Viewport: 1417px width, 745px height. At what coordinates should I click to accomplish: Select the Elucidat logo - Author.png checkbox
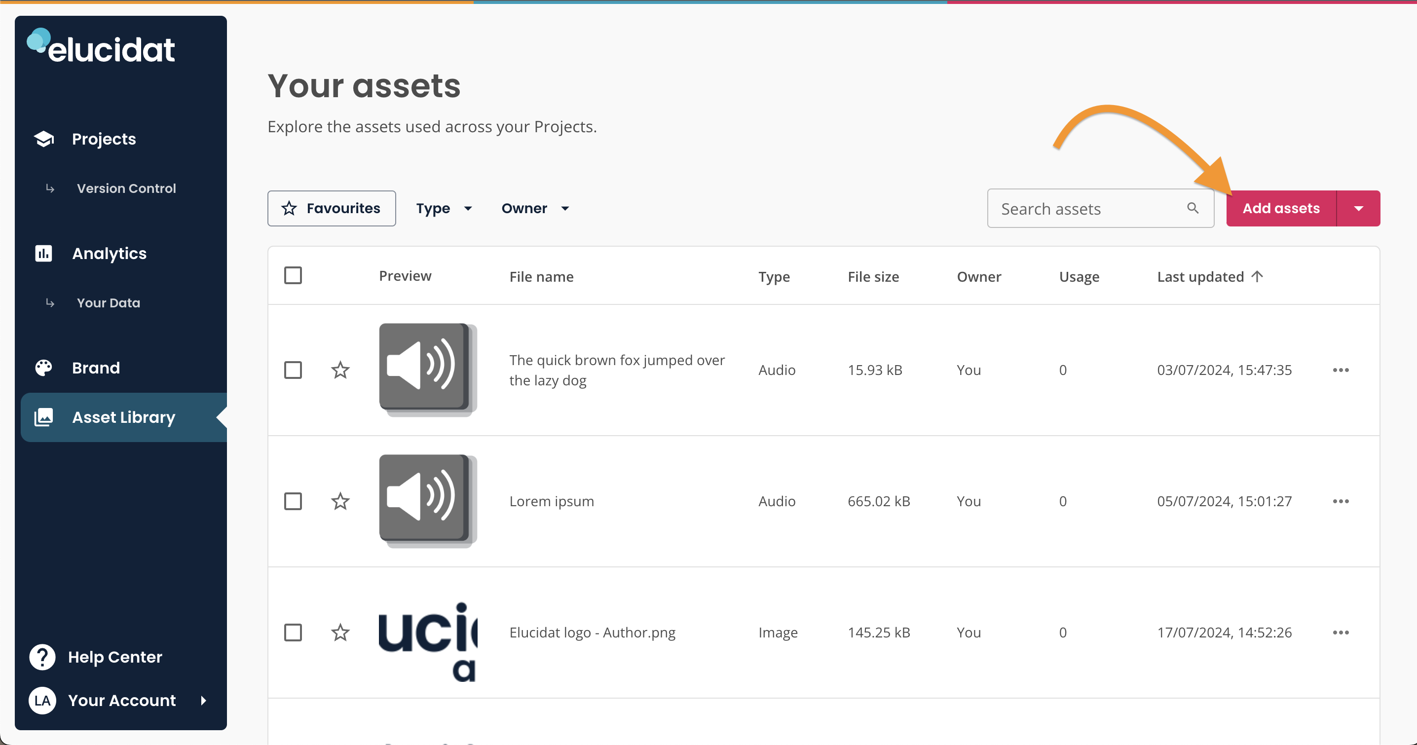point(293,632)
